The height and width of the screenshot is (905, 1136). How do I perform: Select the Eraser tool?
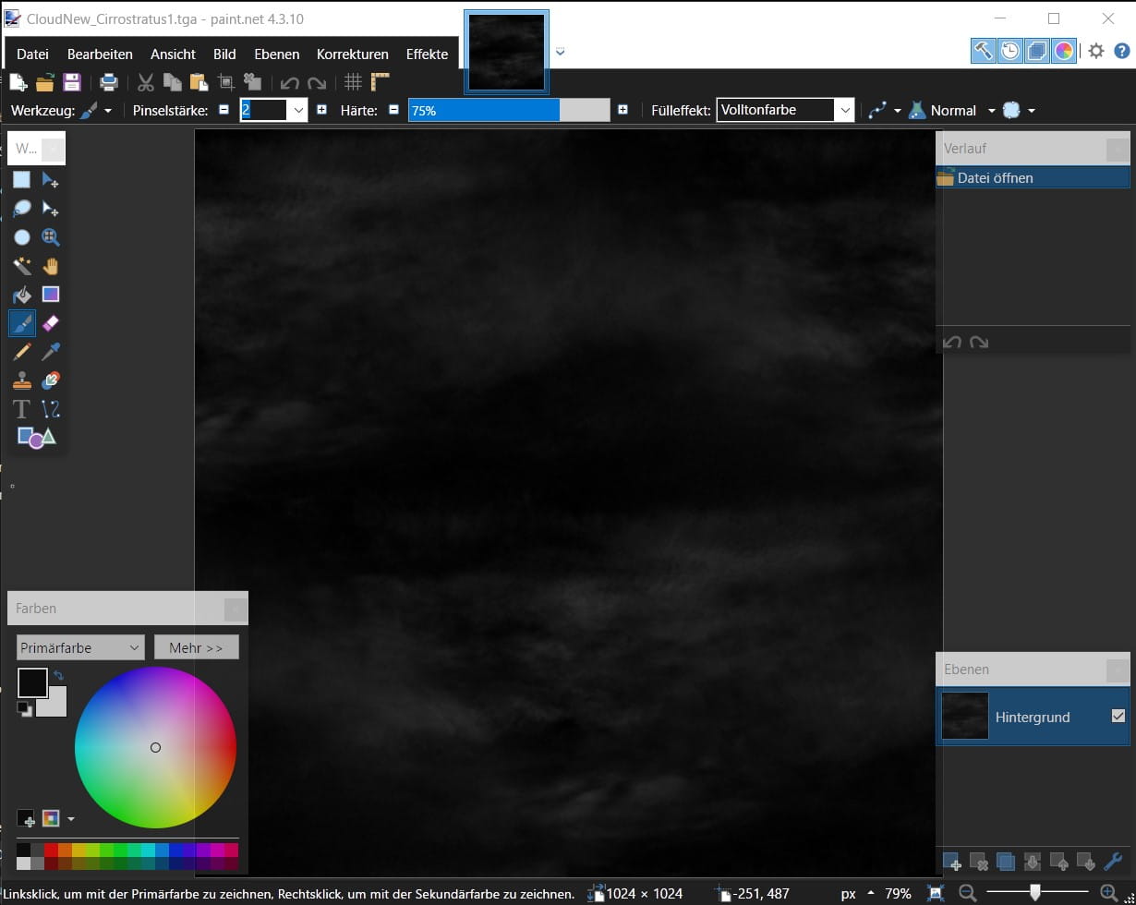[x=51, y=322]
